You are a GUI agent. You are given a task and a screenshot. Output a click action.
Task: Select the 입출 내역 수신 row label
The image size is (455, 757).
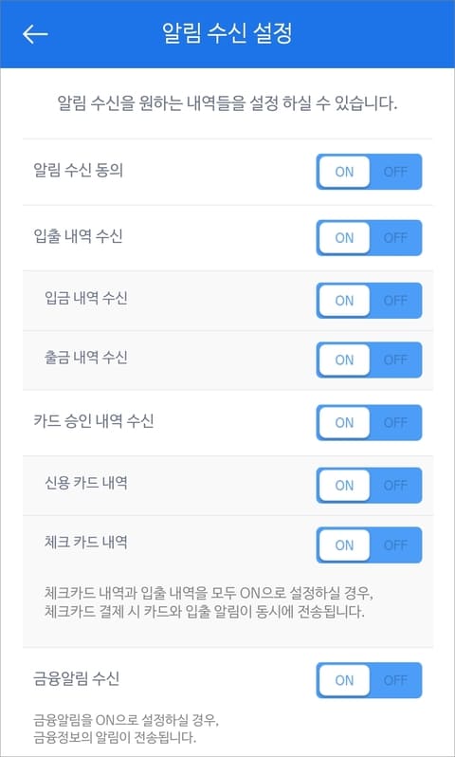(x=78, y=236)
